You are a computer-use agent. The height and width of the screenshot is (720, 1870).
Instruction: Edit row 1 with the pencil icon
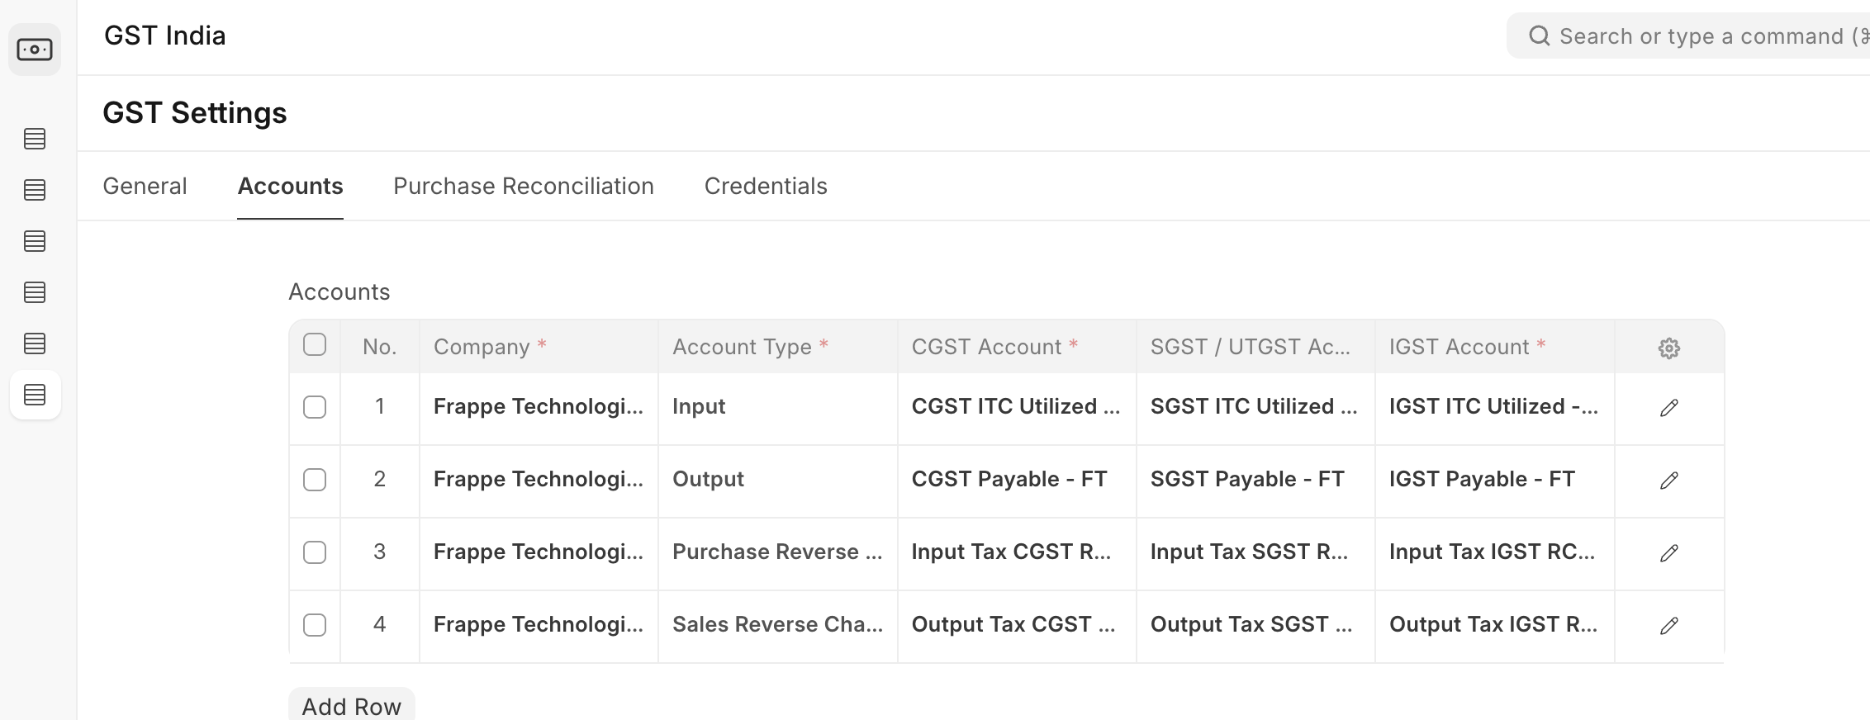point(1668,408)
